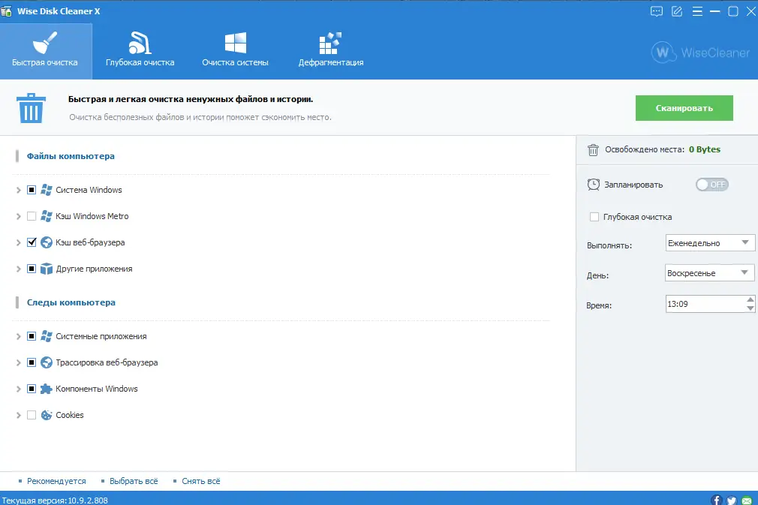Check the Cookies checkbox

coord(32,415)
